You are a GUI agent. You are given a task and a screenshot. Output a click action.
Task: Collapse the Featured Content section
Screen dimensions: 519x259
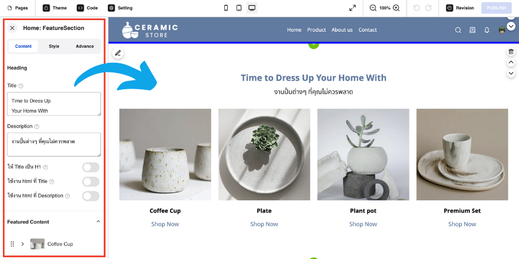point(98,222)
